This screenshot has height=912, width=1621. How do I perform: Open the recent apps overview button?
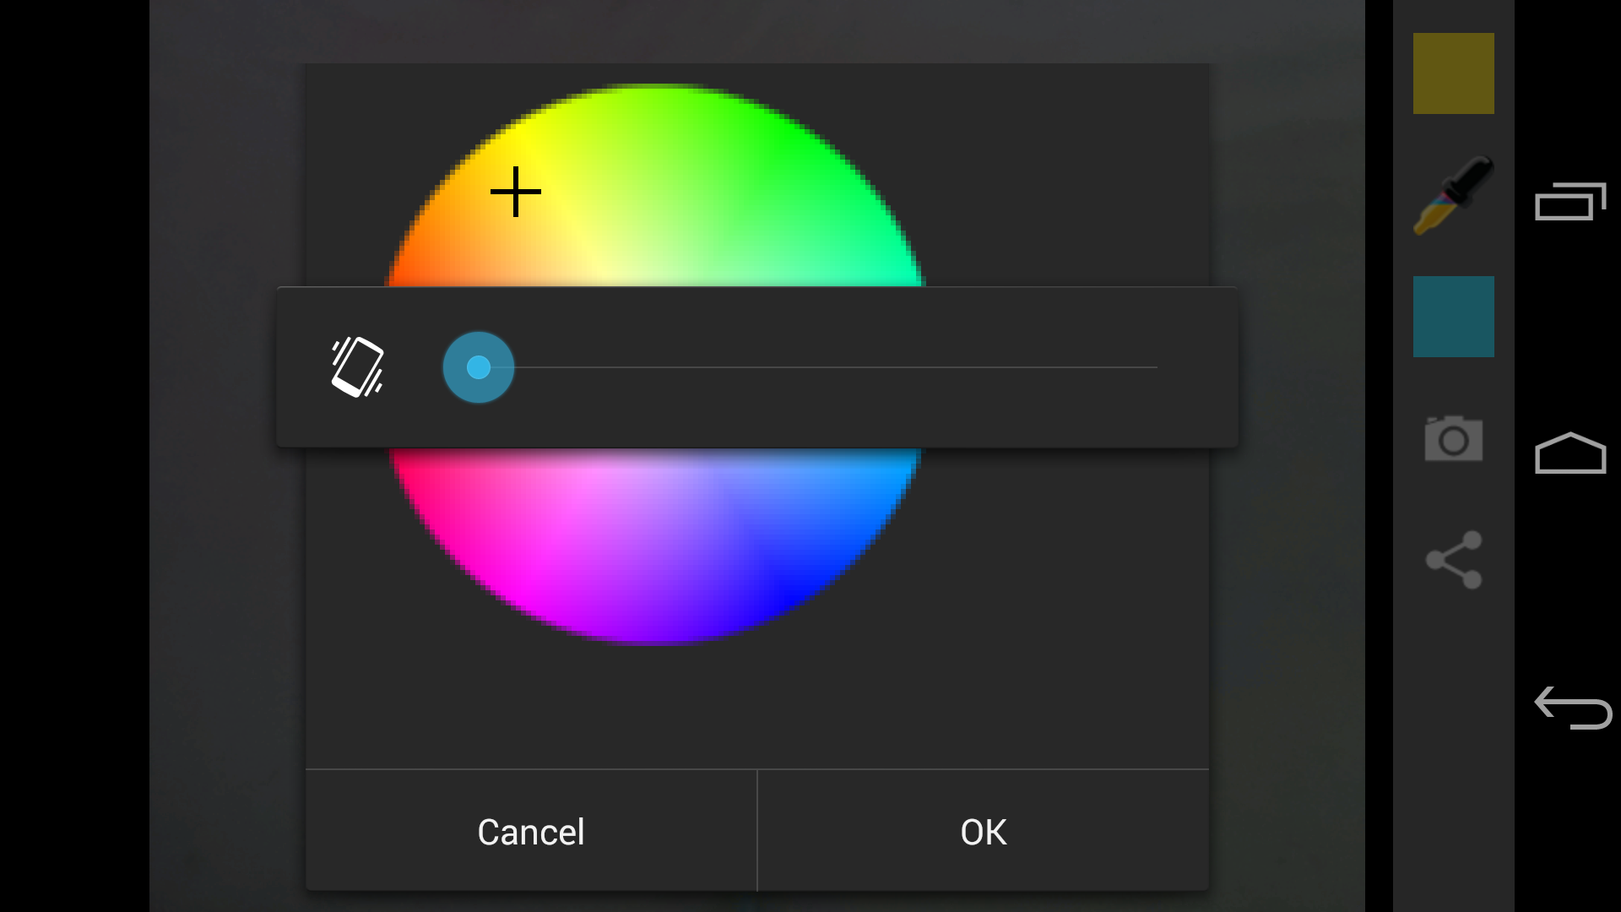(1569, 201)
